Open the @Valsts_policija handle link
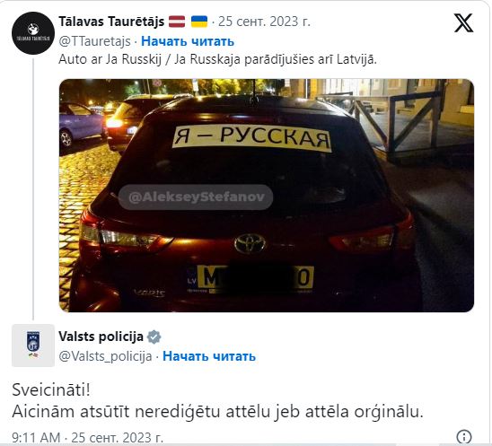This screenshot has width=492, height=446. click(105, 356)
